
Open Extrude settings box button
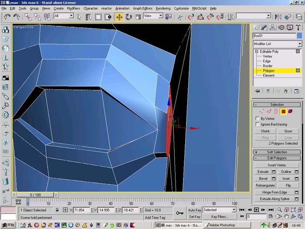(274, 172)
